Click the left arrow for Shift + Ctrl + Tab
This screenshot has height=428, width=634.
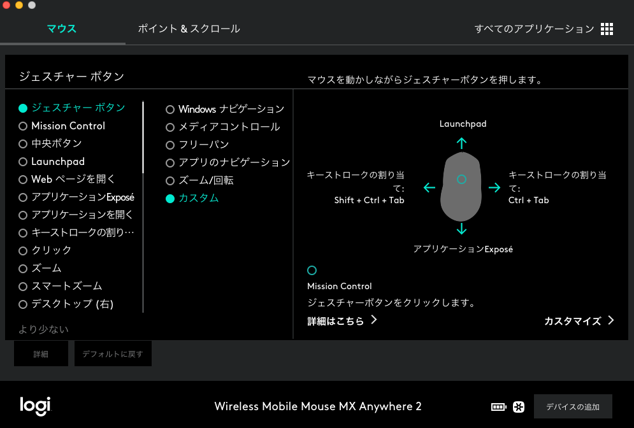click(x=429, y=187)
